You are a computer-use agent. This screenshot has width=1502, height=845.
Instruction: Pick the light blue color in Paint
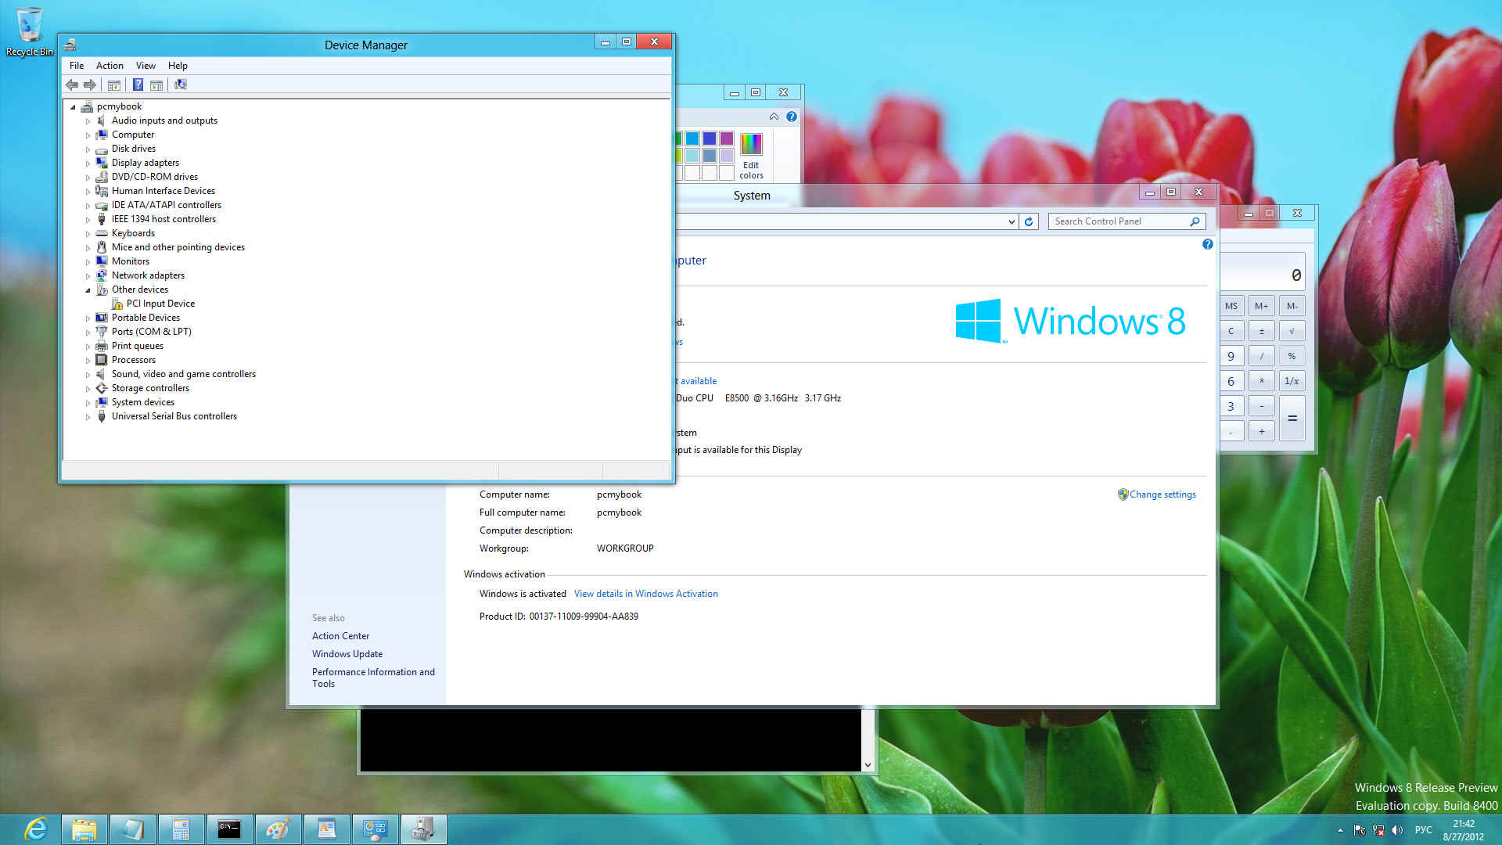(692, 156)
